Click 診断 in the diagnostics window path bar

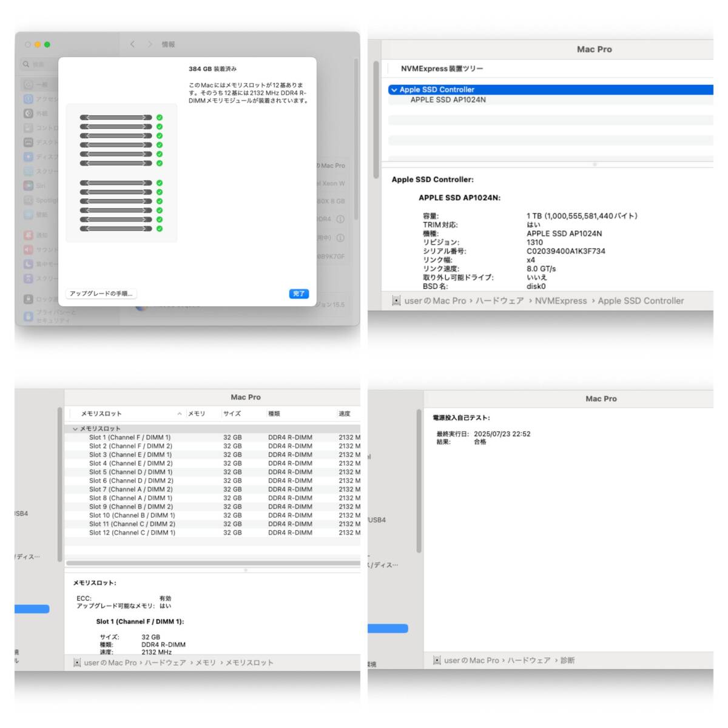[568, 660]
